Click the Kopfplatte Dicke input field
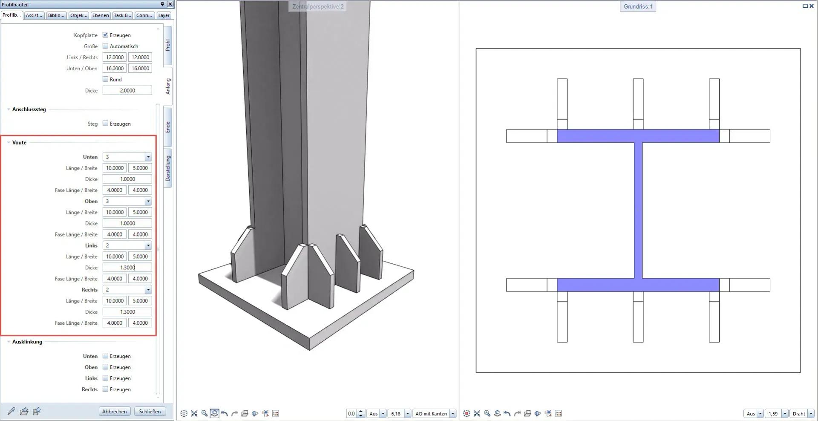Screen dimensions: 818x421 pyautogui.click(x=127, y=90)
